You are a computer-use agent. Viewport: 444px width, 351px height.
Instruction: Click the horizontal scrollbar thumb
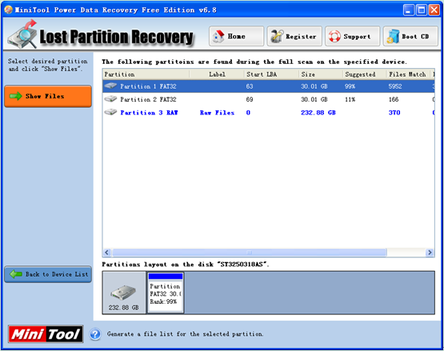[249, 252]
